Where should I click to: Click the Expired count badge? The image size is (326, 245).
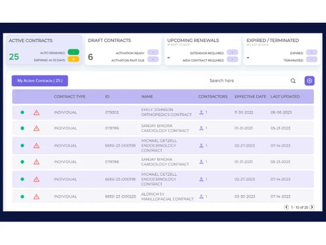(312, 52)
